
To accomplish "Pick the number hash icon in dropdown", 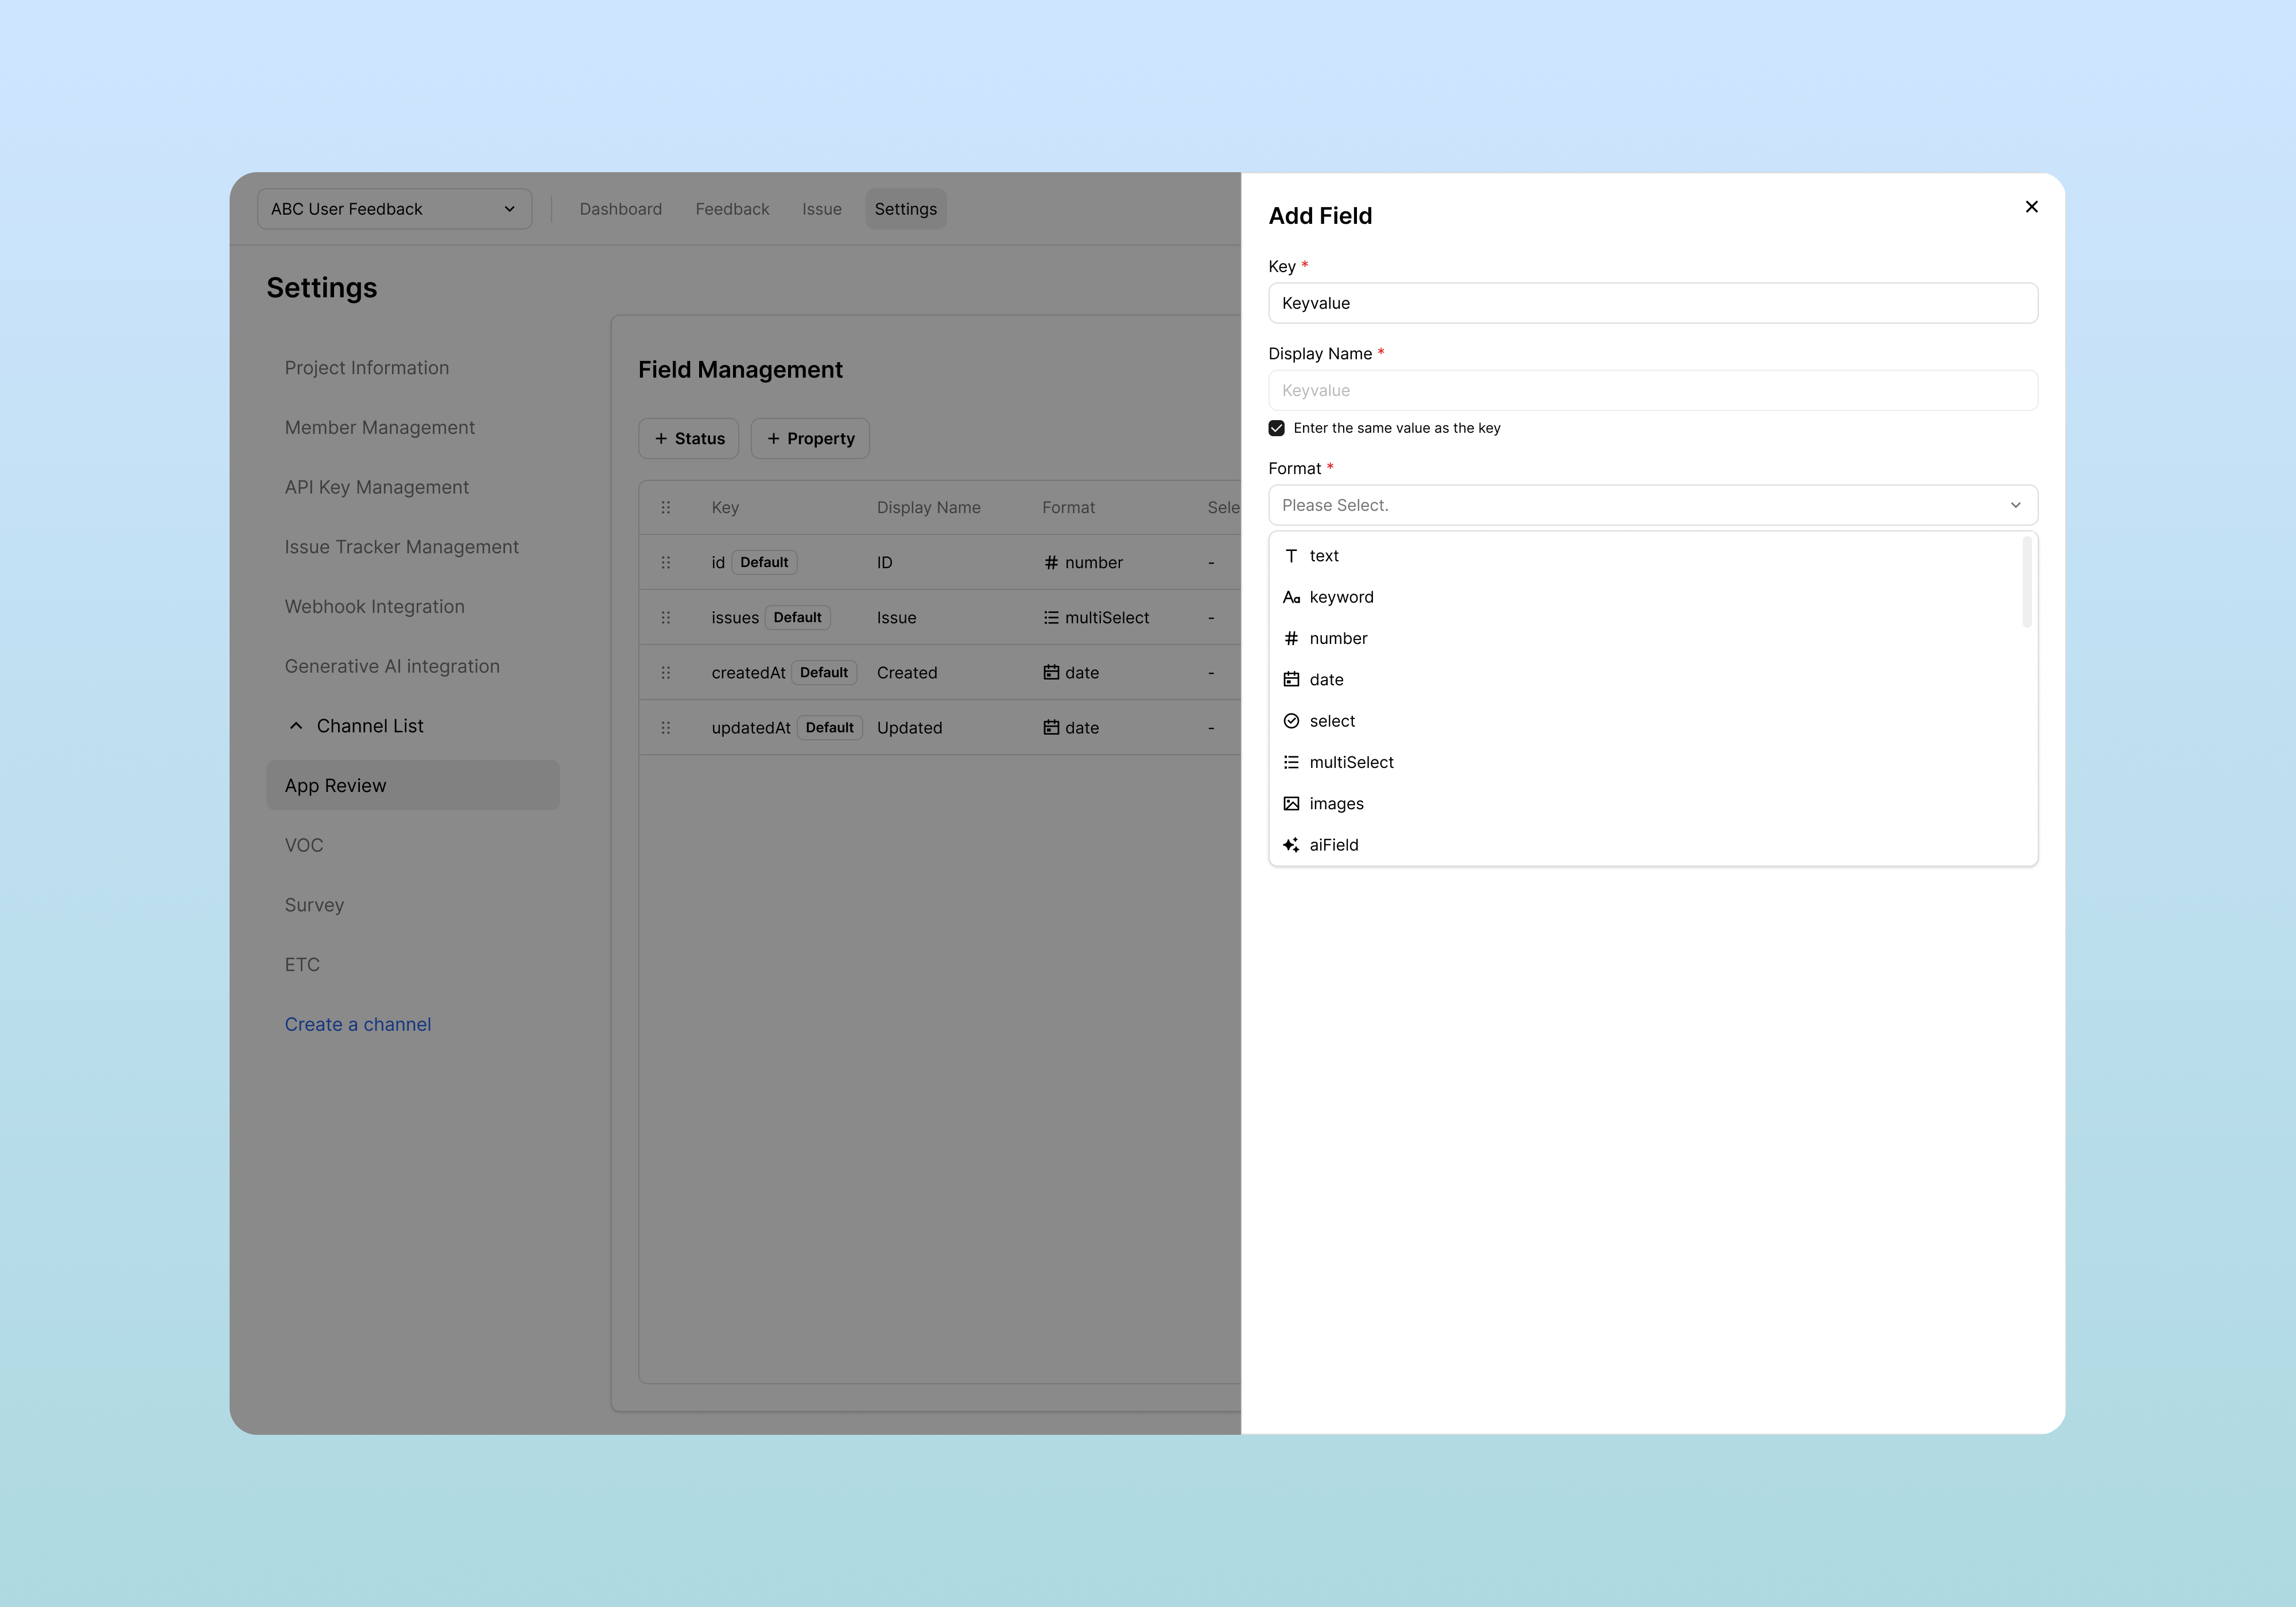I will pos(1291,638).
